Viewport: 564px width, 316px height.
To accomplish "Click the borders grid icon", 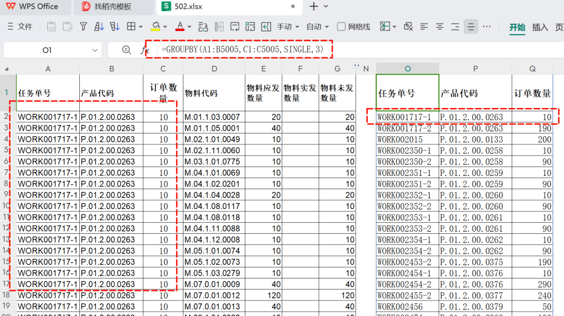I will pyautogui.click(x=131, y=26).
